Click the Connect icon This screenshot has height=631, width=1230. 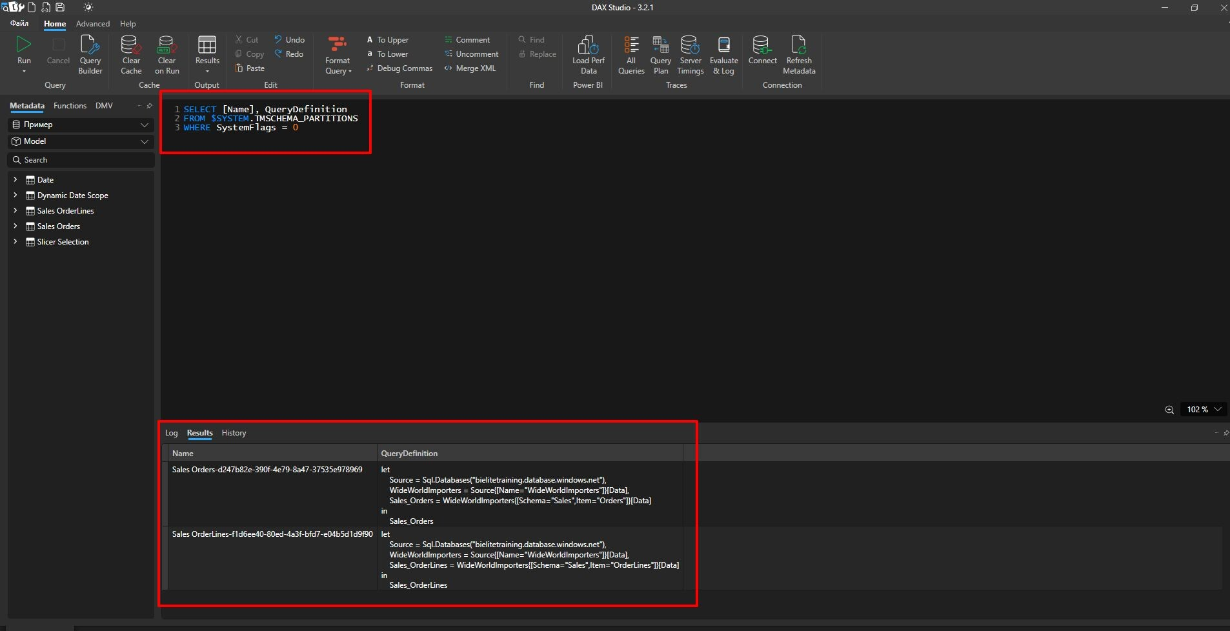(762, 45)
